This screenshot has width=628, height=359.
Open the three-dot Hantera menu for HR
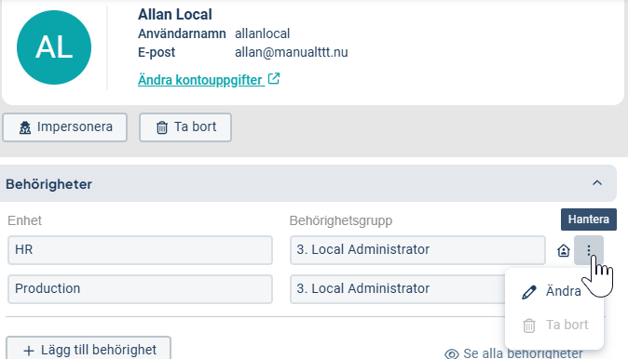(x=588, y=250)
